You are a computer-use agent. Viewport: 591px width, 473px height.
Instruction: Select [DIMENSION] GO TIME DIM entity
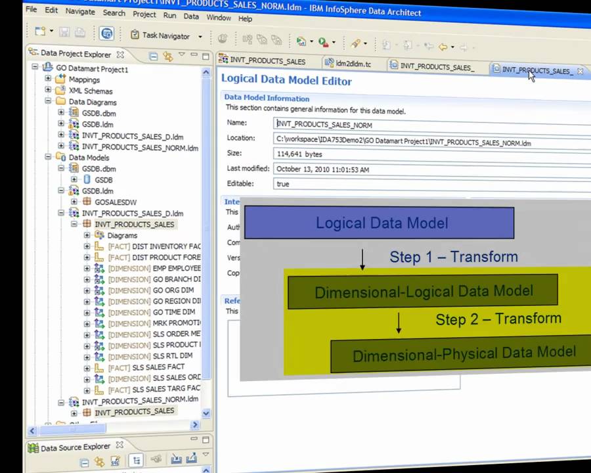152,312
